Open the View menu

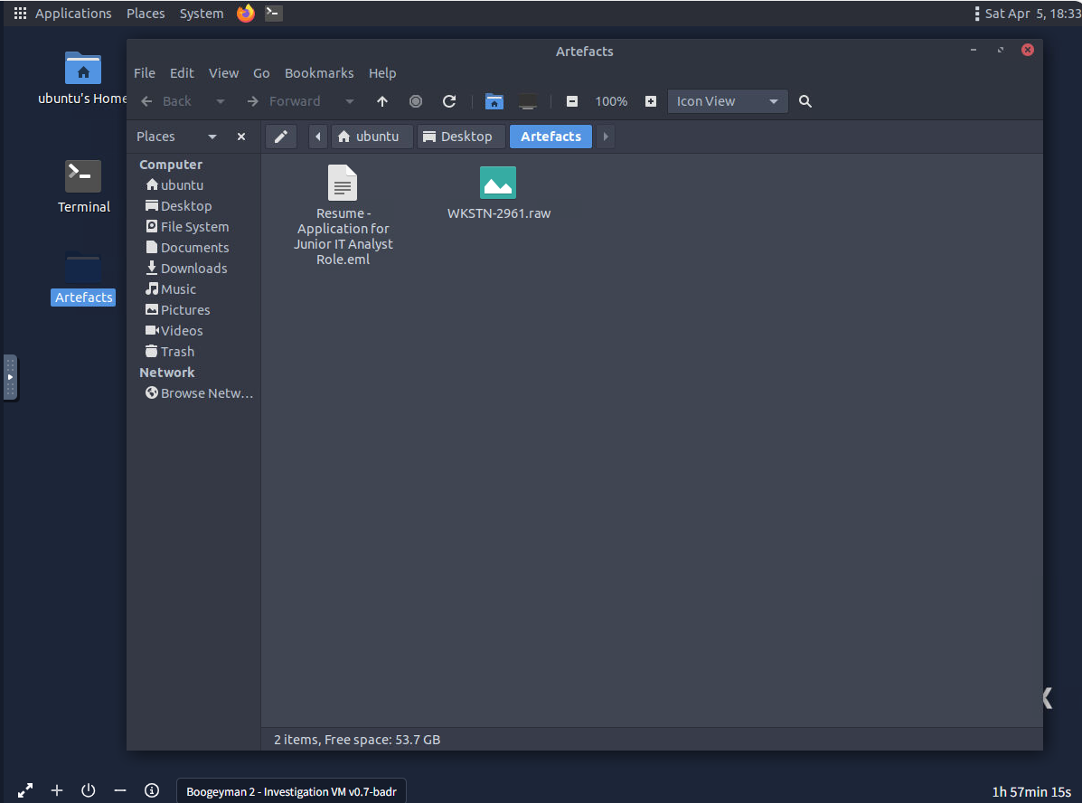(223, 73)
